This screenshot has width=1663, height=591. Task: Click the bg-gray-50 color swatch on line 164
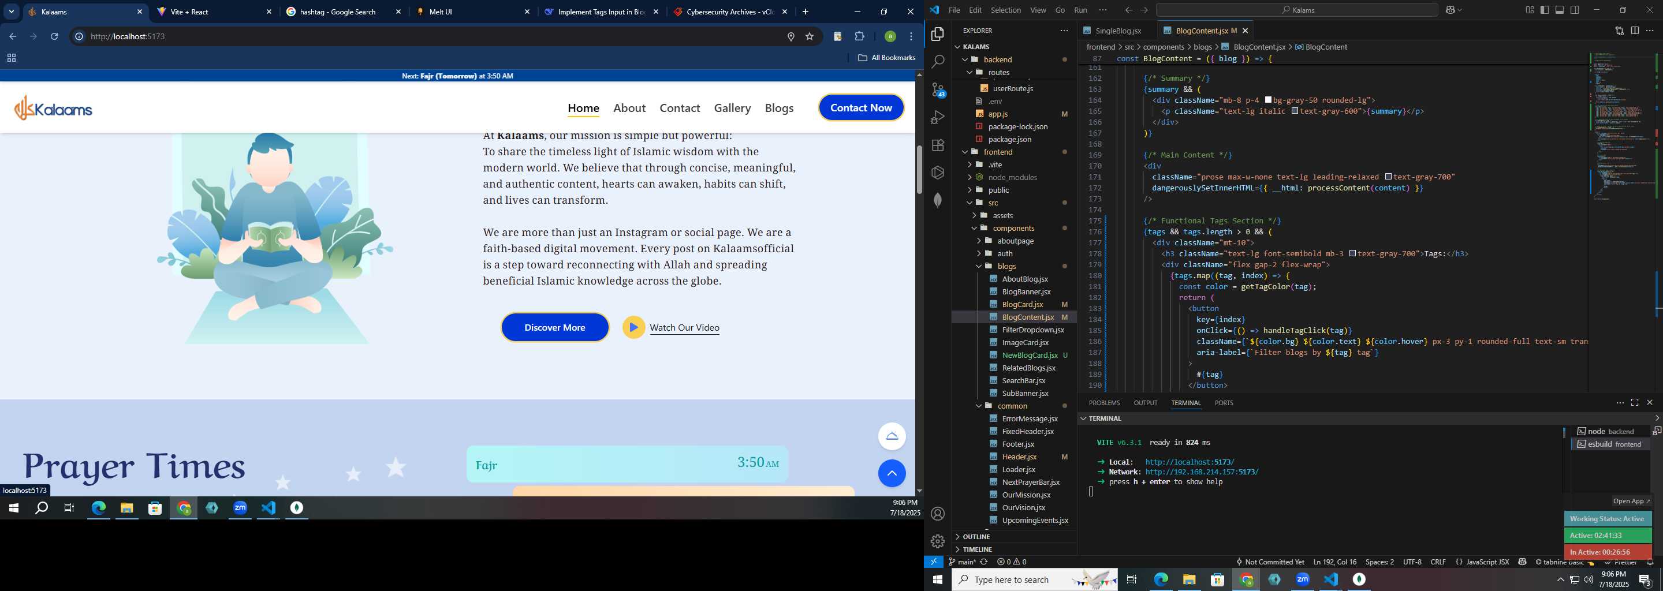pos(1268,100)
